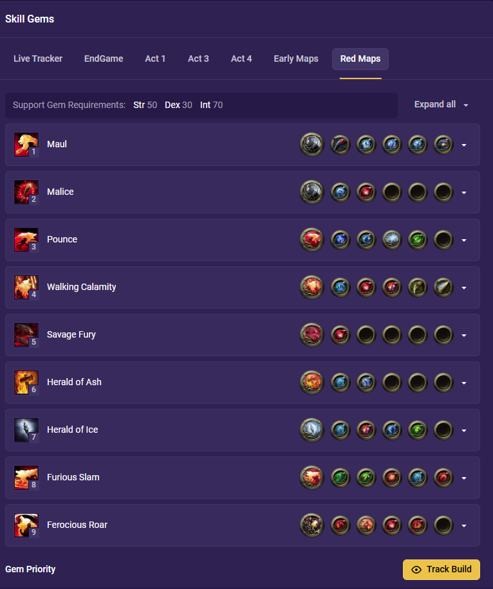Open the Expand all dropdown
This screenshot has height=589, width=493.
[x=441, y=104]
